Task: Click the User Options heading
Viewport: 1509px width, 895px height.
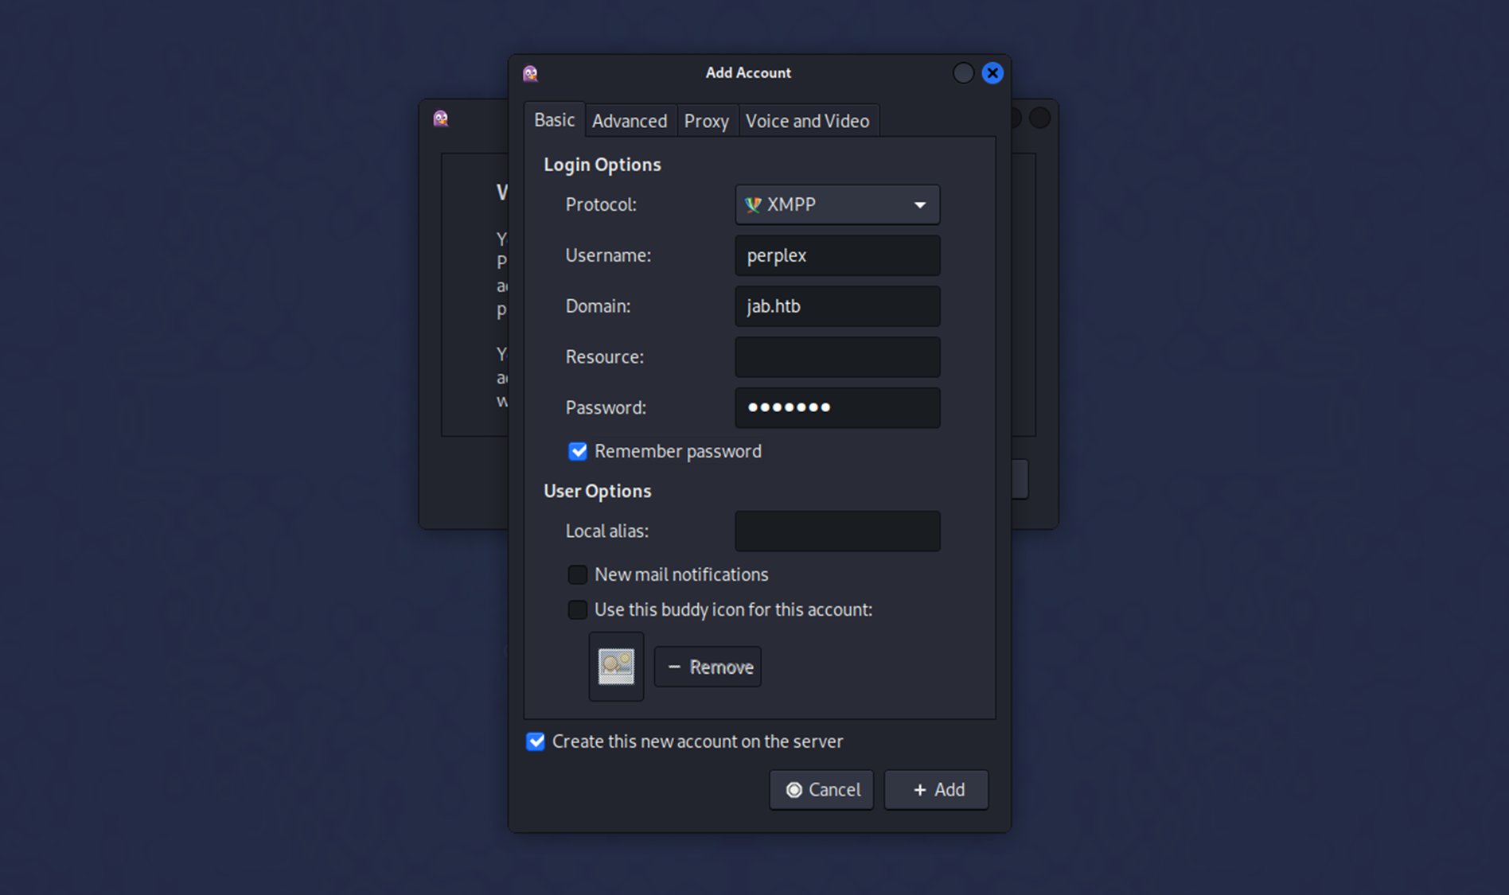Action: 598,491
